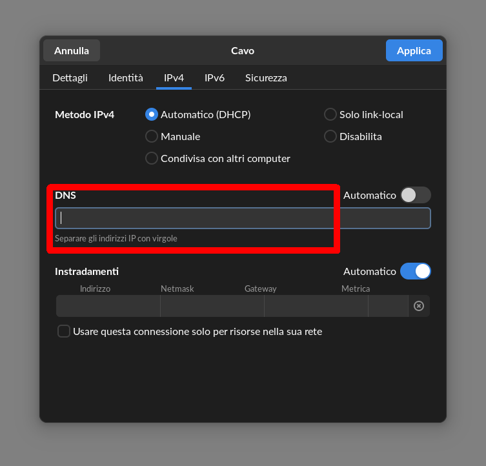Click the IPv4 tab
This screenshot has width=486, height=466.
point(174,77)
